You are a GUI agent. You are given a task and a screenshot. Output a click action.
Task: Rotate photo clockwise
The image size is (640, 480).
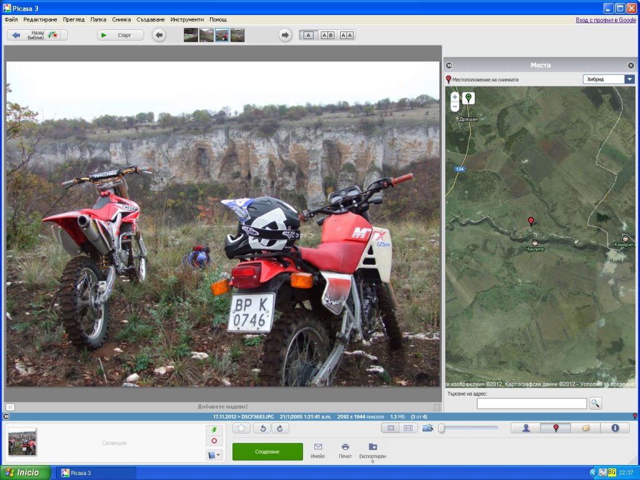[281, 428]
